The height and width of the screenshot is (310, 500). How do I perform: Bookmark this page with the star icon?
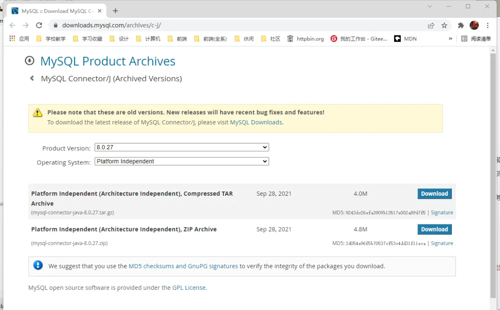tap(444, 25)
